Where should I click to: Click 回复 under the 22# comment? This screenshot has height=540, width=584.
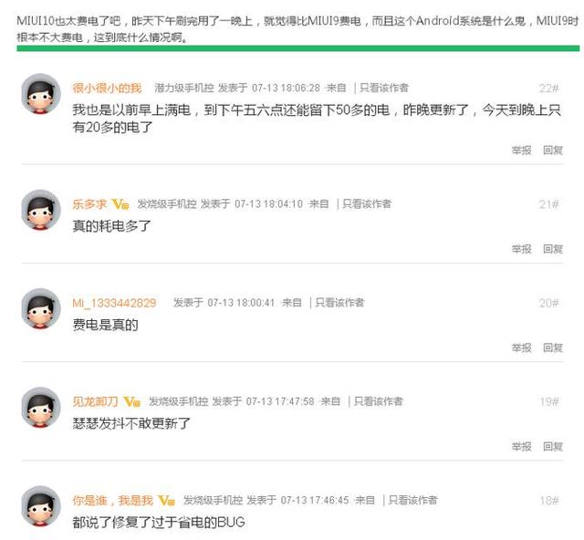click(x=553, y=151)
